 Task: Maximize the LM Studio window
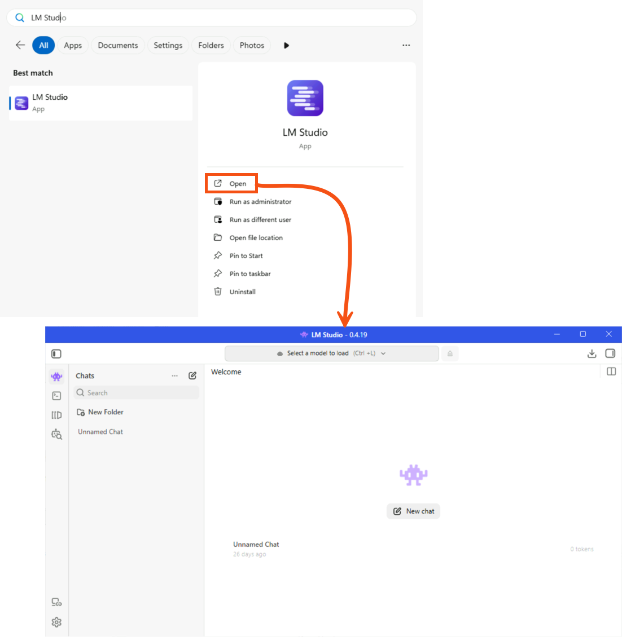pos(583,334)
